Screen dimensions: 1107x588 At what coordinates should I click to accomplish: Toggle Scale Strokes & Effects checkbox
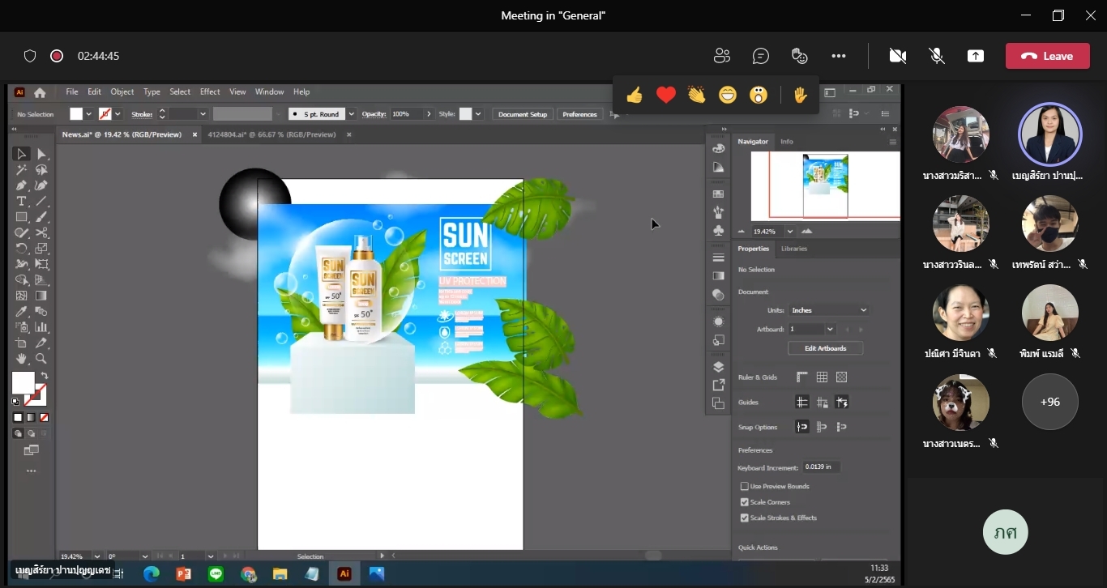pyautogui.click(x=745, y=518)
